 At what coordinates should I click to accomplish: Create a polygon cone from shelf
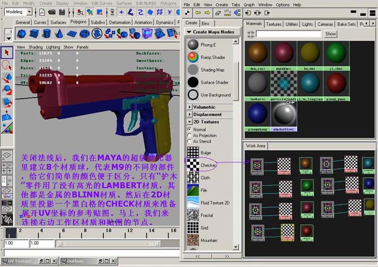point(59,34)
